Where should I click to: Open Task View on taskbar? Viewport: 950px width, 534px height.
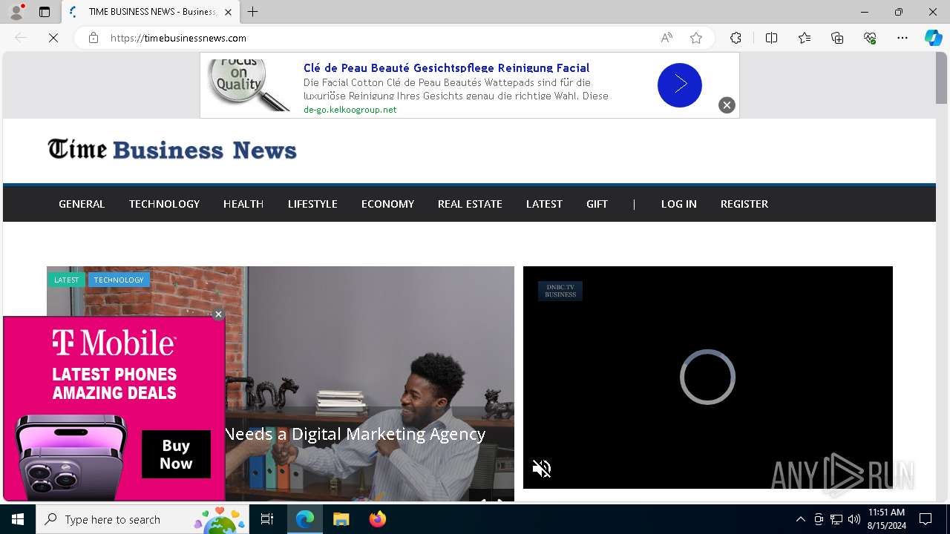pos(267,519)
